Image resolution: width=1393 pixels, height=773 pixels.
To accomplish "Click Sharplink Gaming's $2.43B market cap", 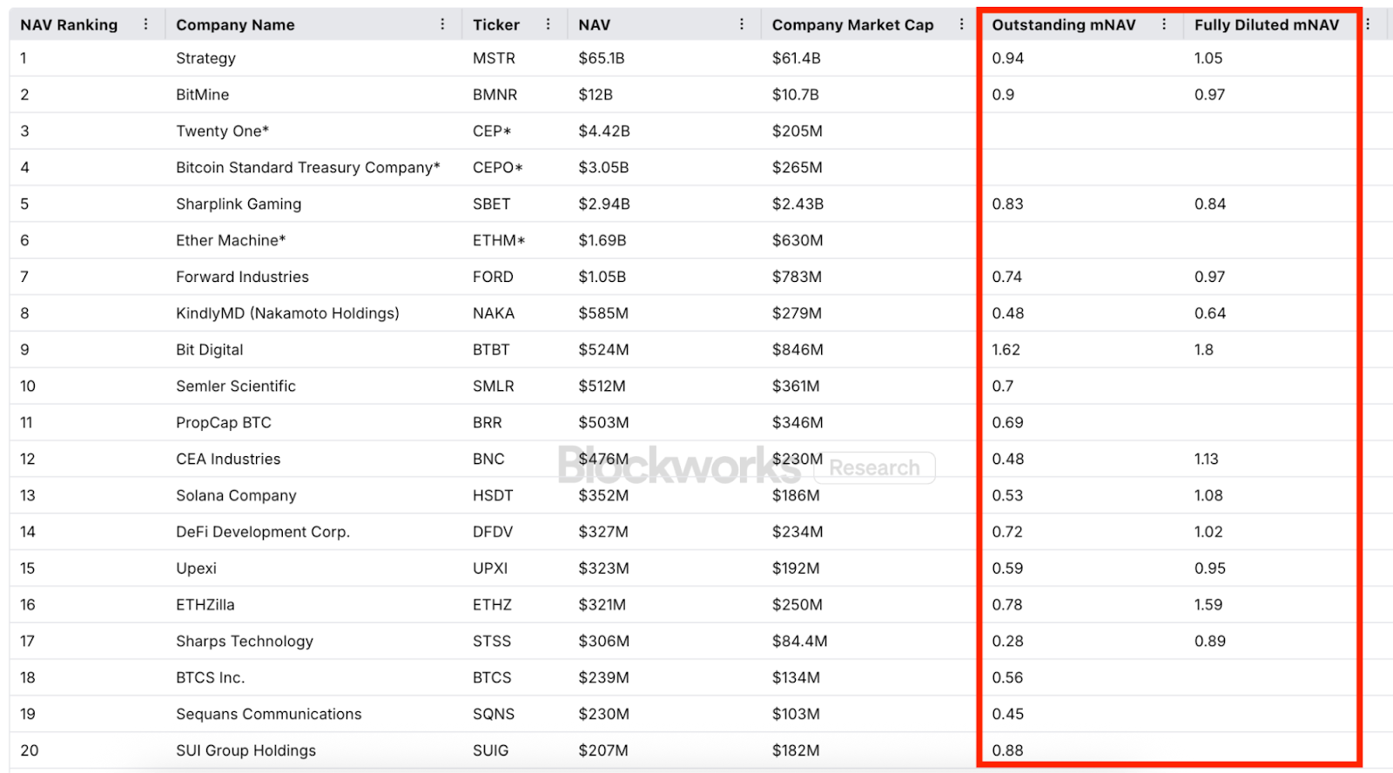I will coord(798,205).
